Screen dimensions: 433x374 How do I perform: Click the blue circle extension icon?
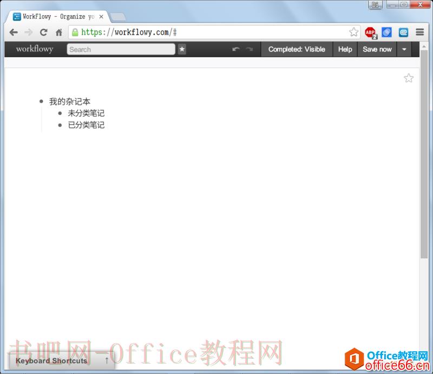[386, 33]
